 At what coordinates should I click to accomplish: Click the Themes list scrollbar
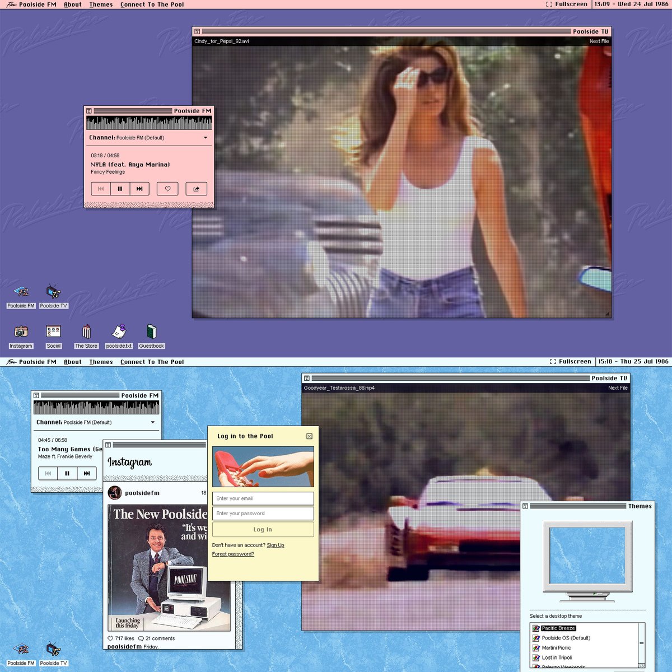coord(641,644)
